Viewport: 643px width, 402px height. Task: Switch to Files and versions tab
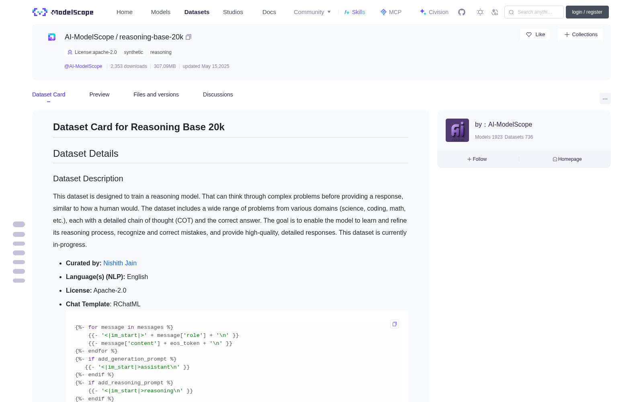pyautogui.click(x=156, y=94)
